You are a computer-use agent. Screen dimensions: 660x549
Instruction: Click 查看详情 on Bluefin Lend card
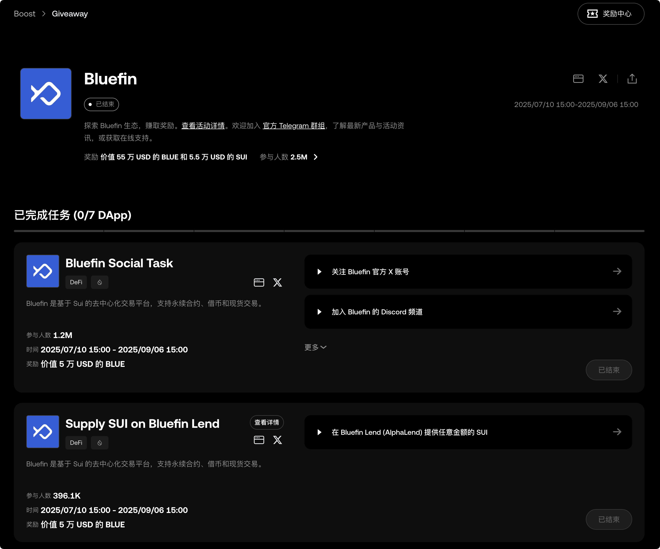267,422
